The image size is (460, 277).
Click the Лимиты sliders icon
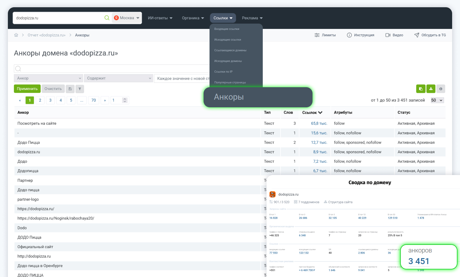[x=317, y=35]
